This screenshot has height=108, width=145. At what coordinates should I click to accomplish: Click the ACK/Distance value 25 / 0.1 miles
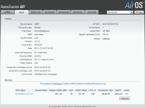44,59
